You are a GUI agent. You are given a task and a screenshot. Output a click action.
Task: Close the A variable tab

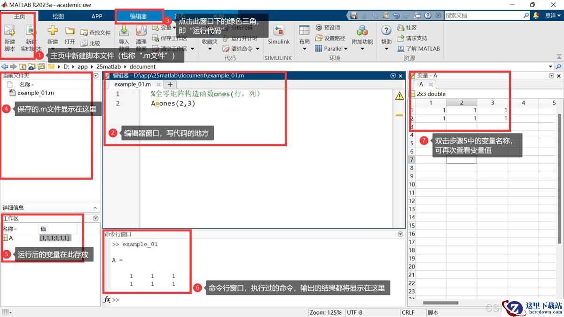click(431, 85)
